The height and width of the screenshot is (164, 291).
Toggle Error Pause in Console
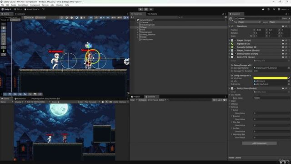153,100
